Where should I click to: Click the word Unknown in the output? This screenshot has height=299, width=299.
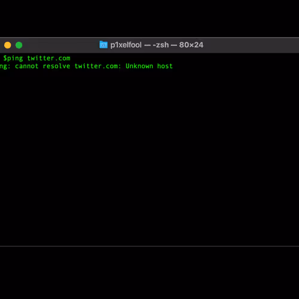[139, 66]
